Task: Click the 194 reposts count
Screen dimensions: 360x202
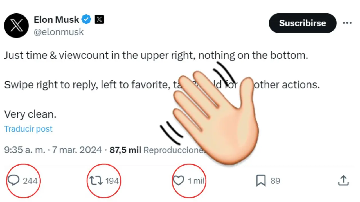Action: (x=112, y=181)
